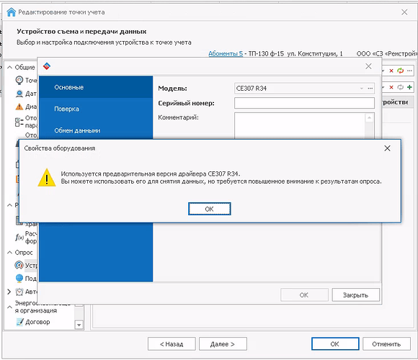Screen dimensions: 418x360
Task: Click the red X icon in second toolbar row
Action: (391, 87)
